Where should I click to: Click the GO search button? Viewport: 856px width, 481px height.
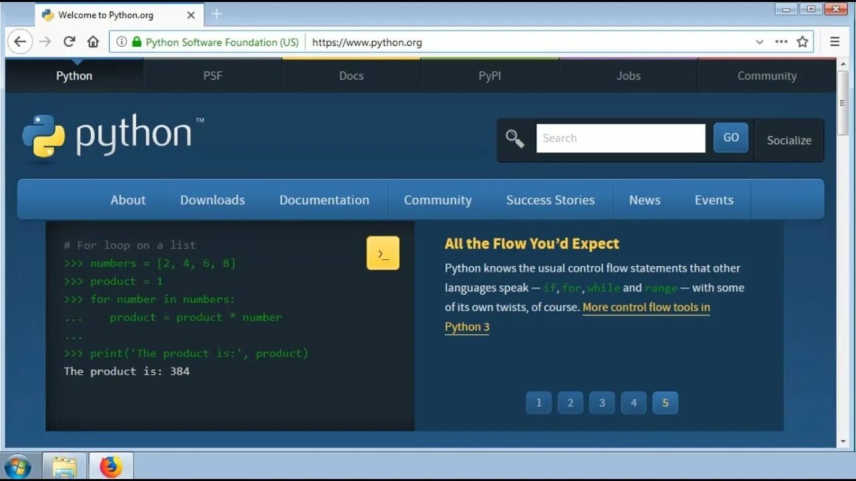tap(730, 138)
